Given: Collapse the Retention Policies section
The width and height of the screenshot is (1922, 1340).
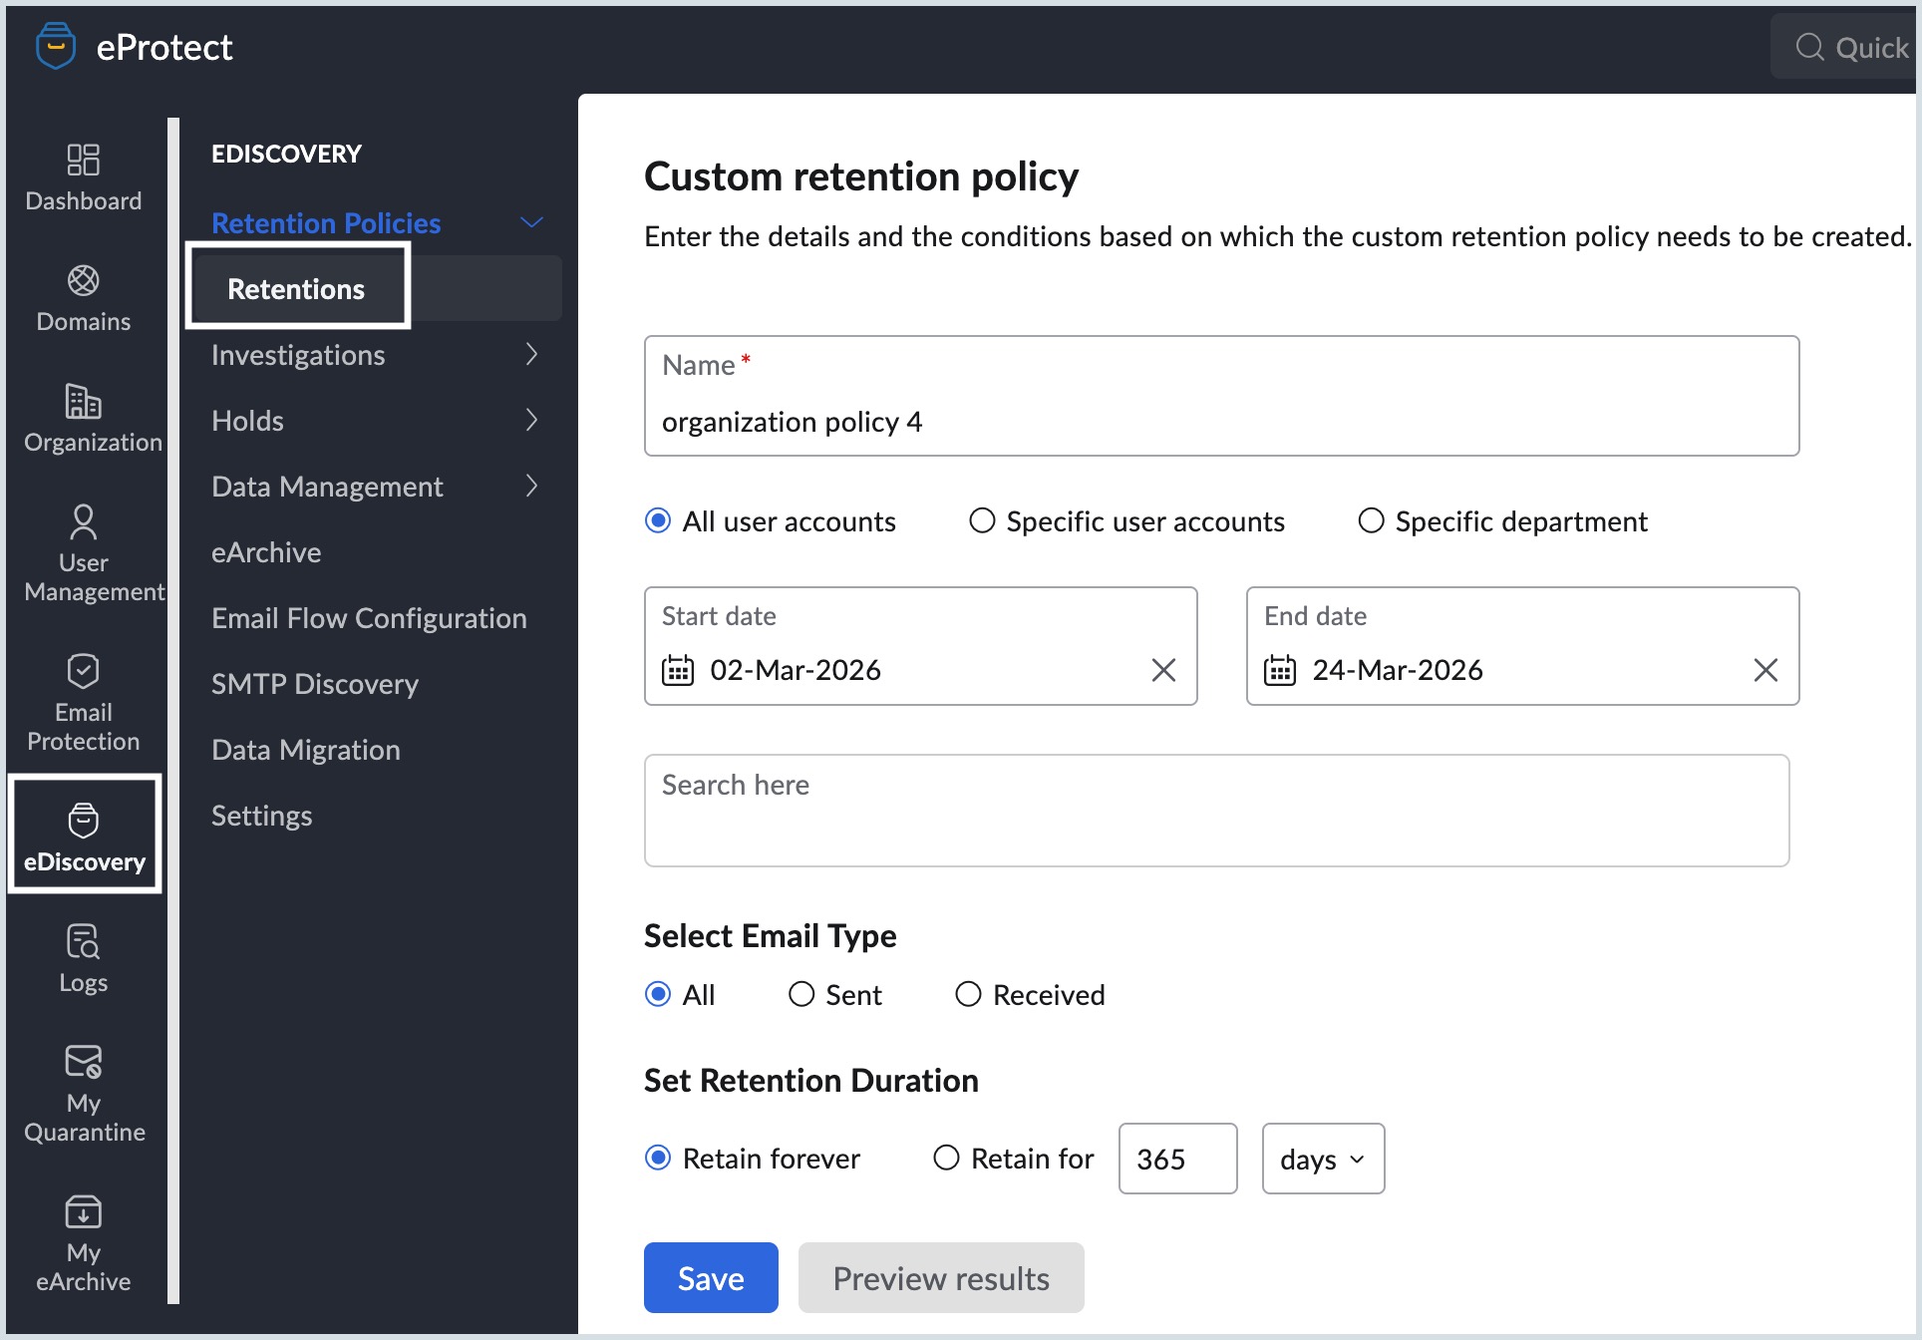Looking at the screenshot, I should tap(531, 221).
